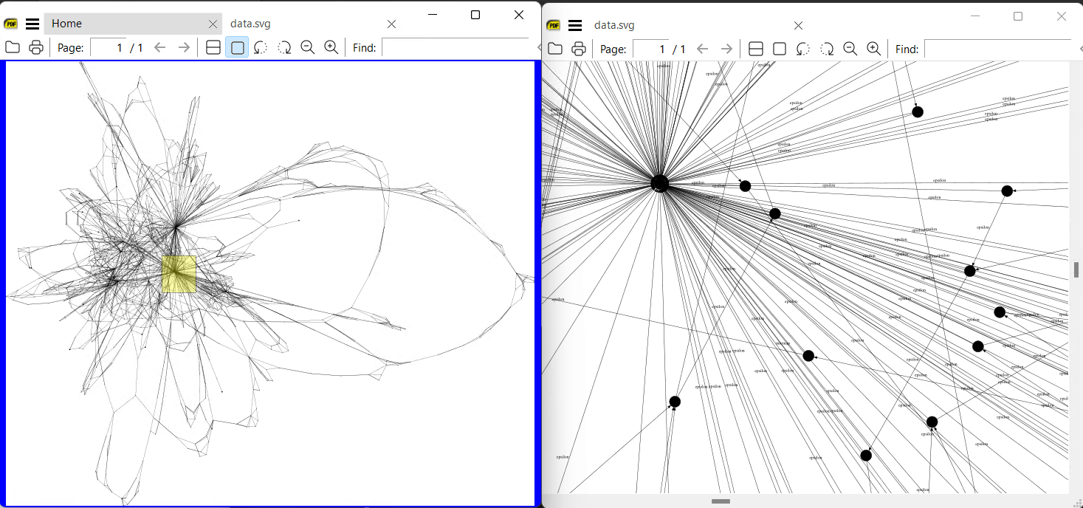The height and width of the screenshot is (508, 1083).
Task: Rotate left icon in right window
Action: pos(803,49)
